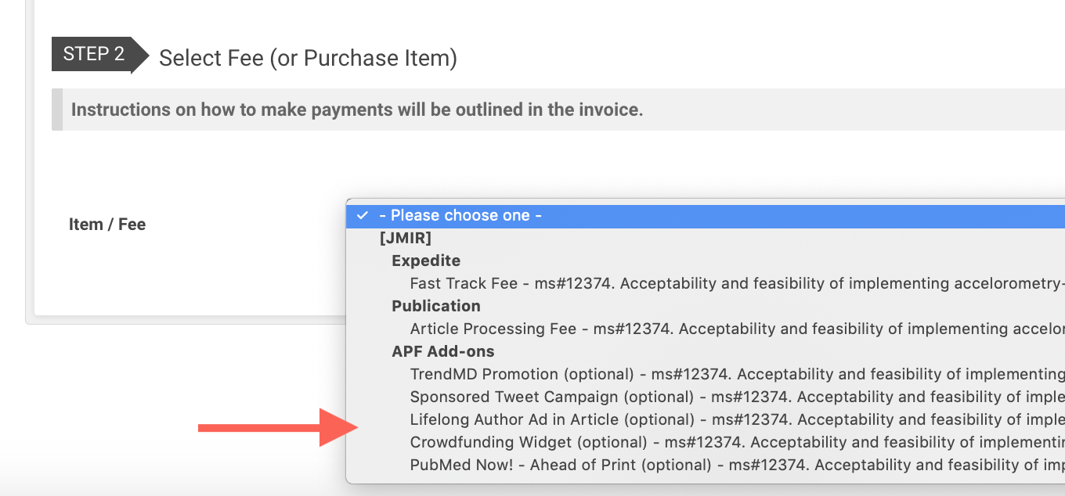1065x496 pixels.
Task: Select the PubMed Now! Ahead of Print option
Action: 705,465
